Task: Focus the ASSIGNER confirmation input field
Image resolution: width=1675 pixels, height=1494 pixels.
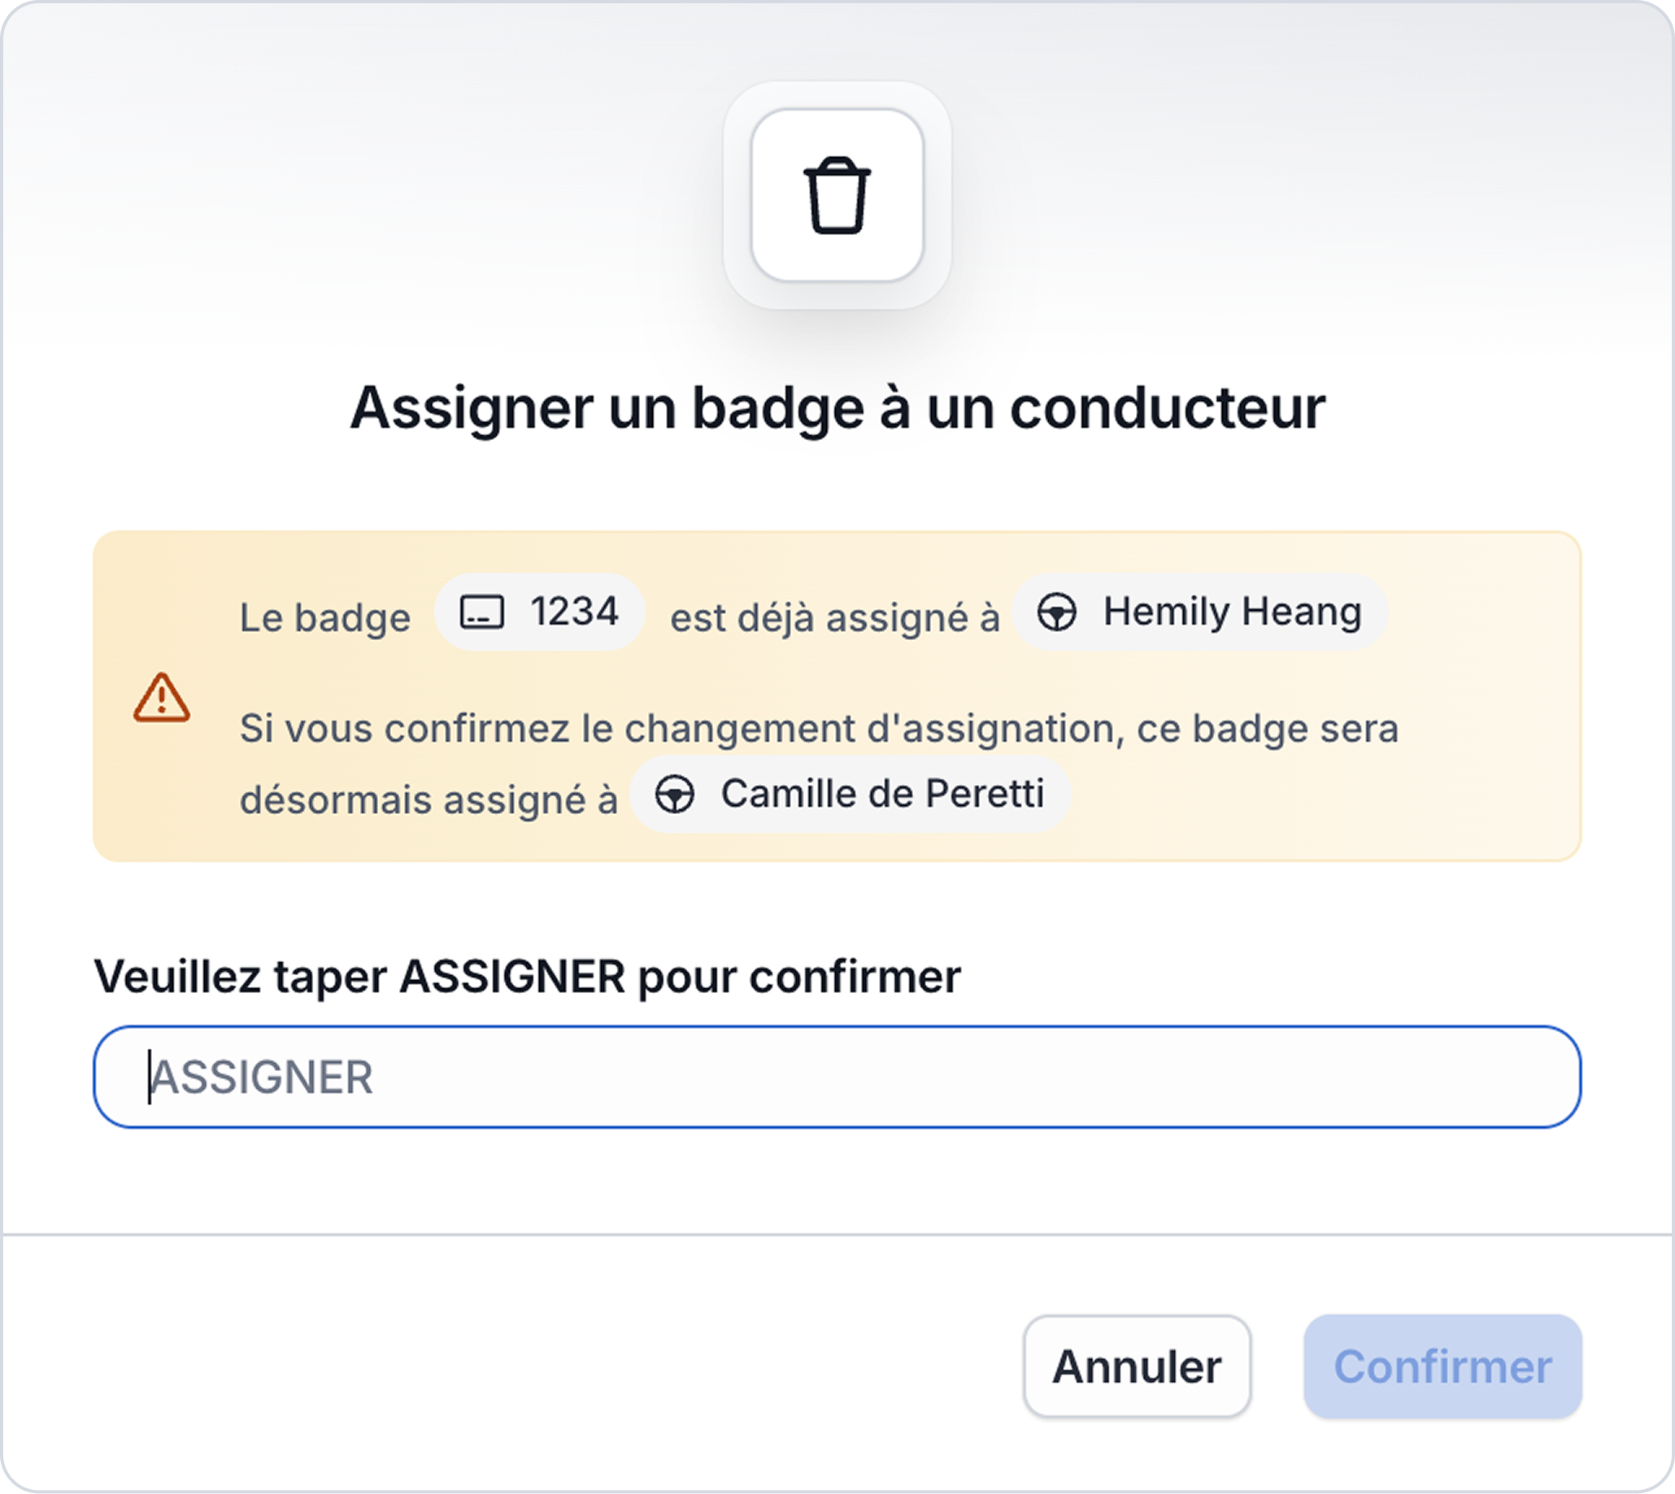Action: pos(837,1077)
